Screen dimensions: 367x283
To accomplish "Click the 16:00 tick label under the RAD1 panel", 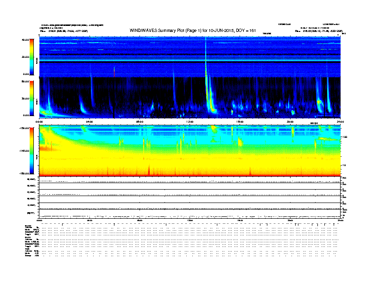I will [240, 122].
